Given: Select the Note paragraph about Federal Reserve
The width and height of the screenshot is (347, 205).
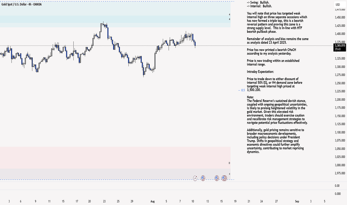Looking at the screenshot, I should pyautogui.click(x=277, y=110).
